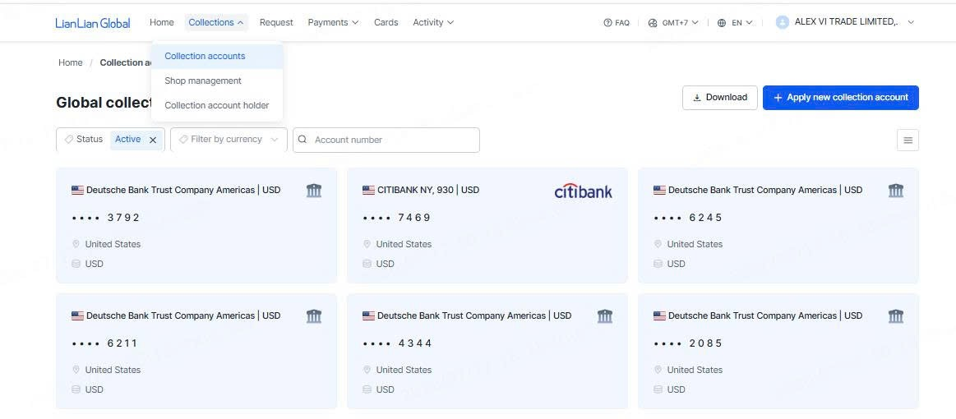
Task: Open the account card ending 2085
Action: 778,351
